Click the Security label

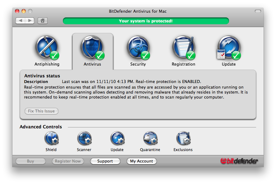[138, 64]
